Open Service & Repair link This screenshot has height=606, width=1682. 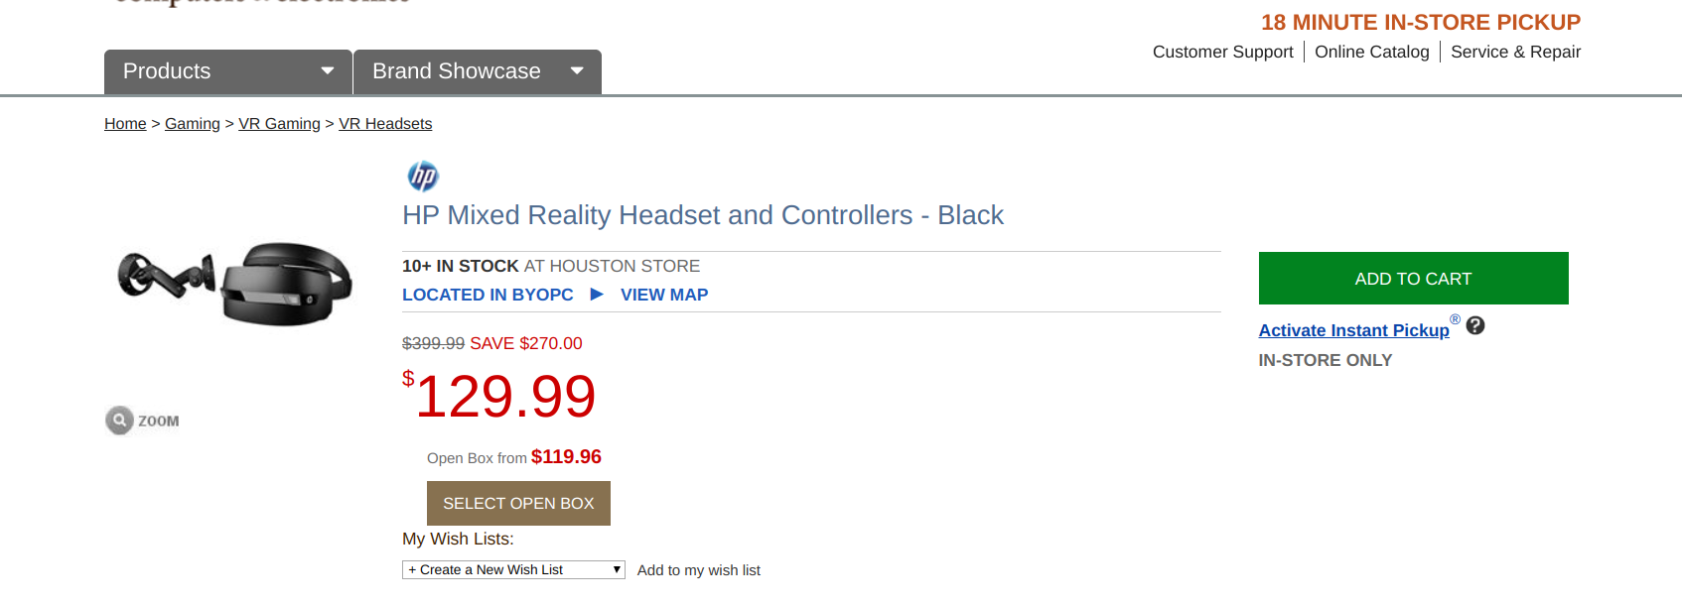click(x=1515, y=52)
